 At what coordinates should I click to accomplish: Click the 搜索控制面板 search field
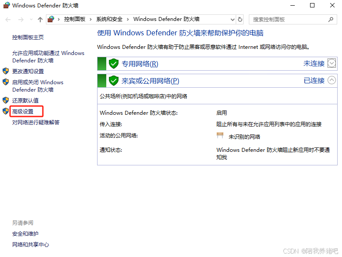(293, 20)
